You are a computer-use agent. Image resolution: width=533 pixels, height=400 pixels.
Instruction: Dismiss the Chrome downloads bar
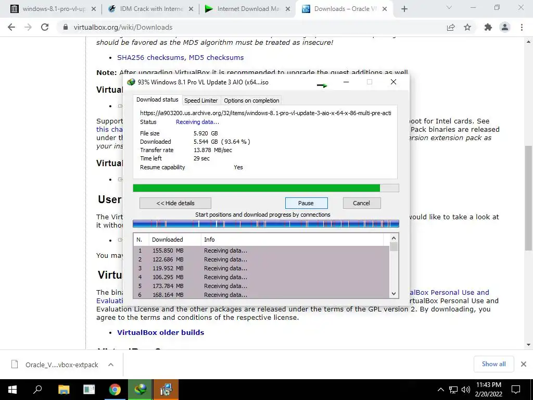[524, 364]
